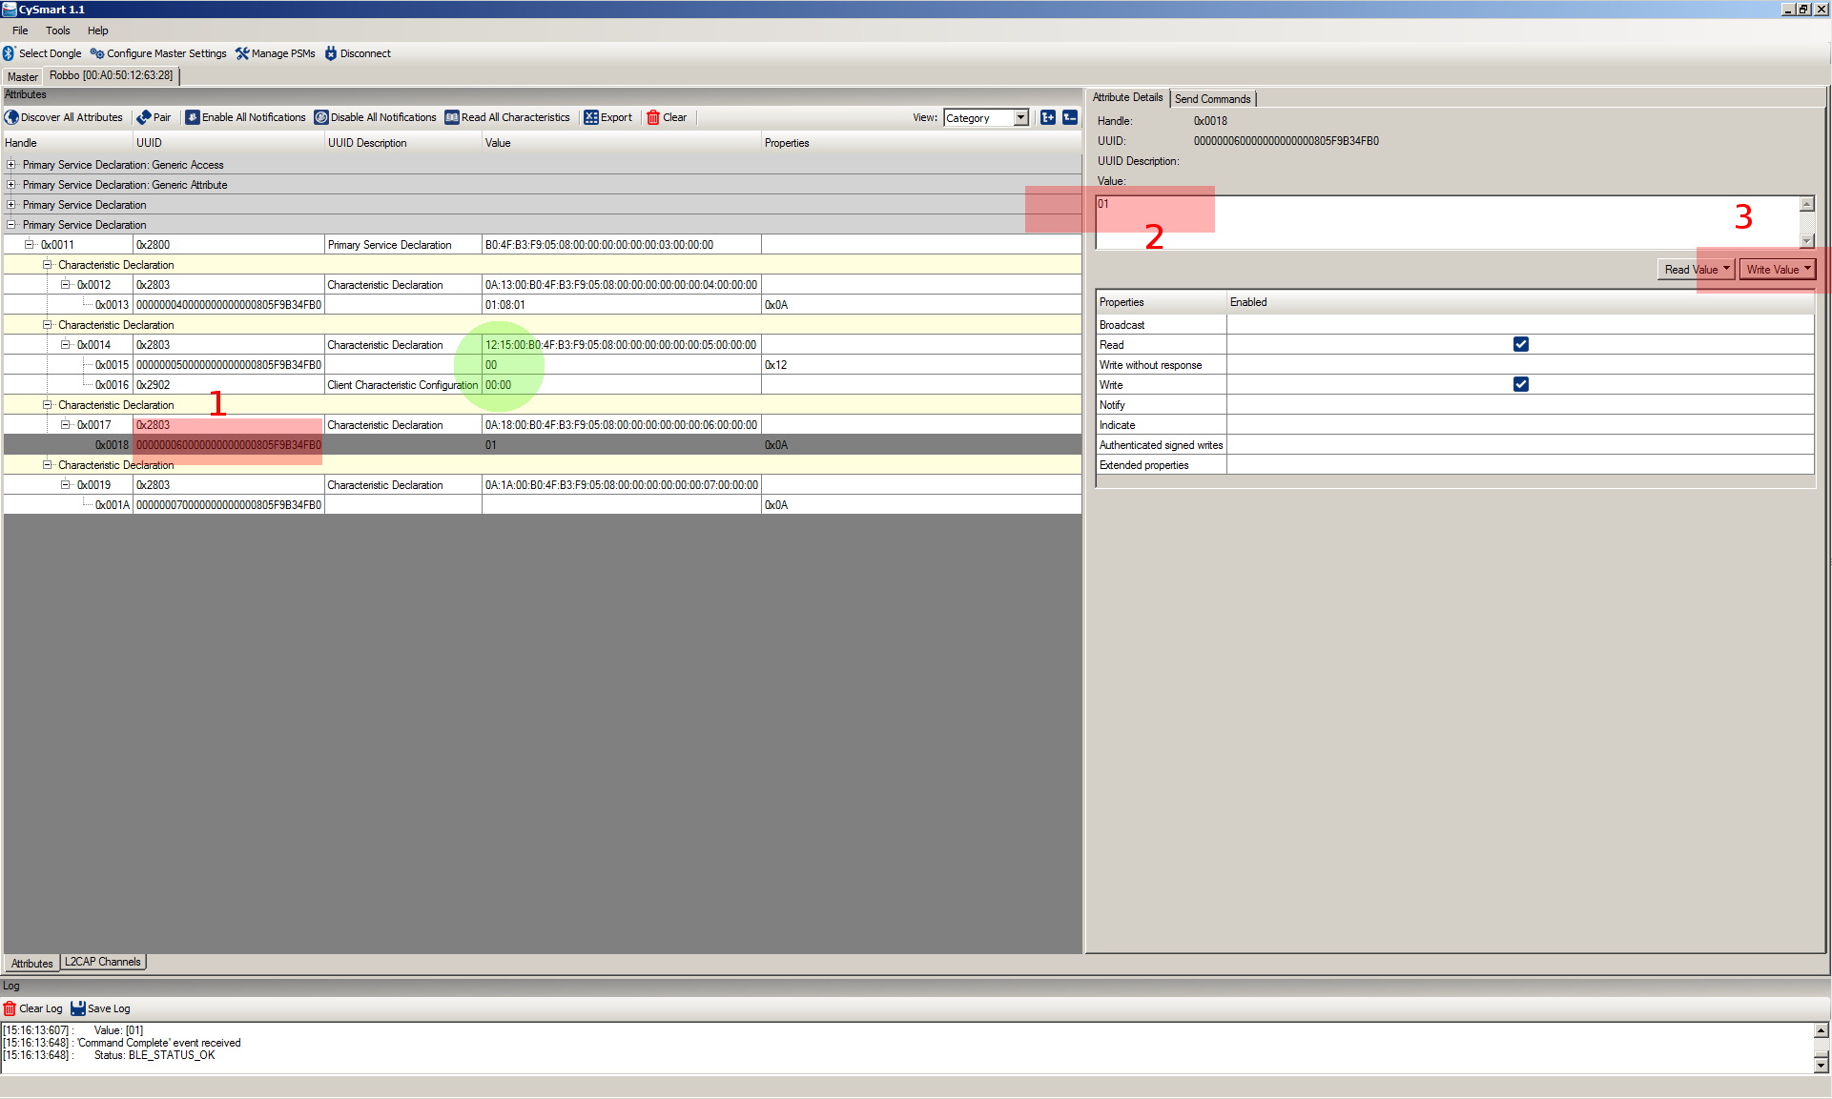Viewport: 1832px width, 1099px height.
Task: Click the Save Log disk icon
Action: click(78, 1008)
